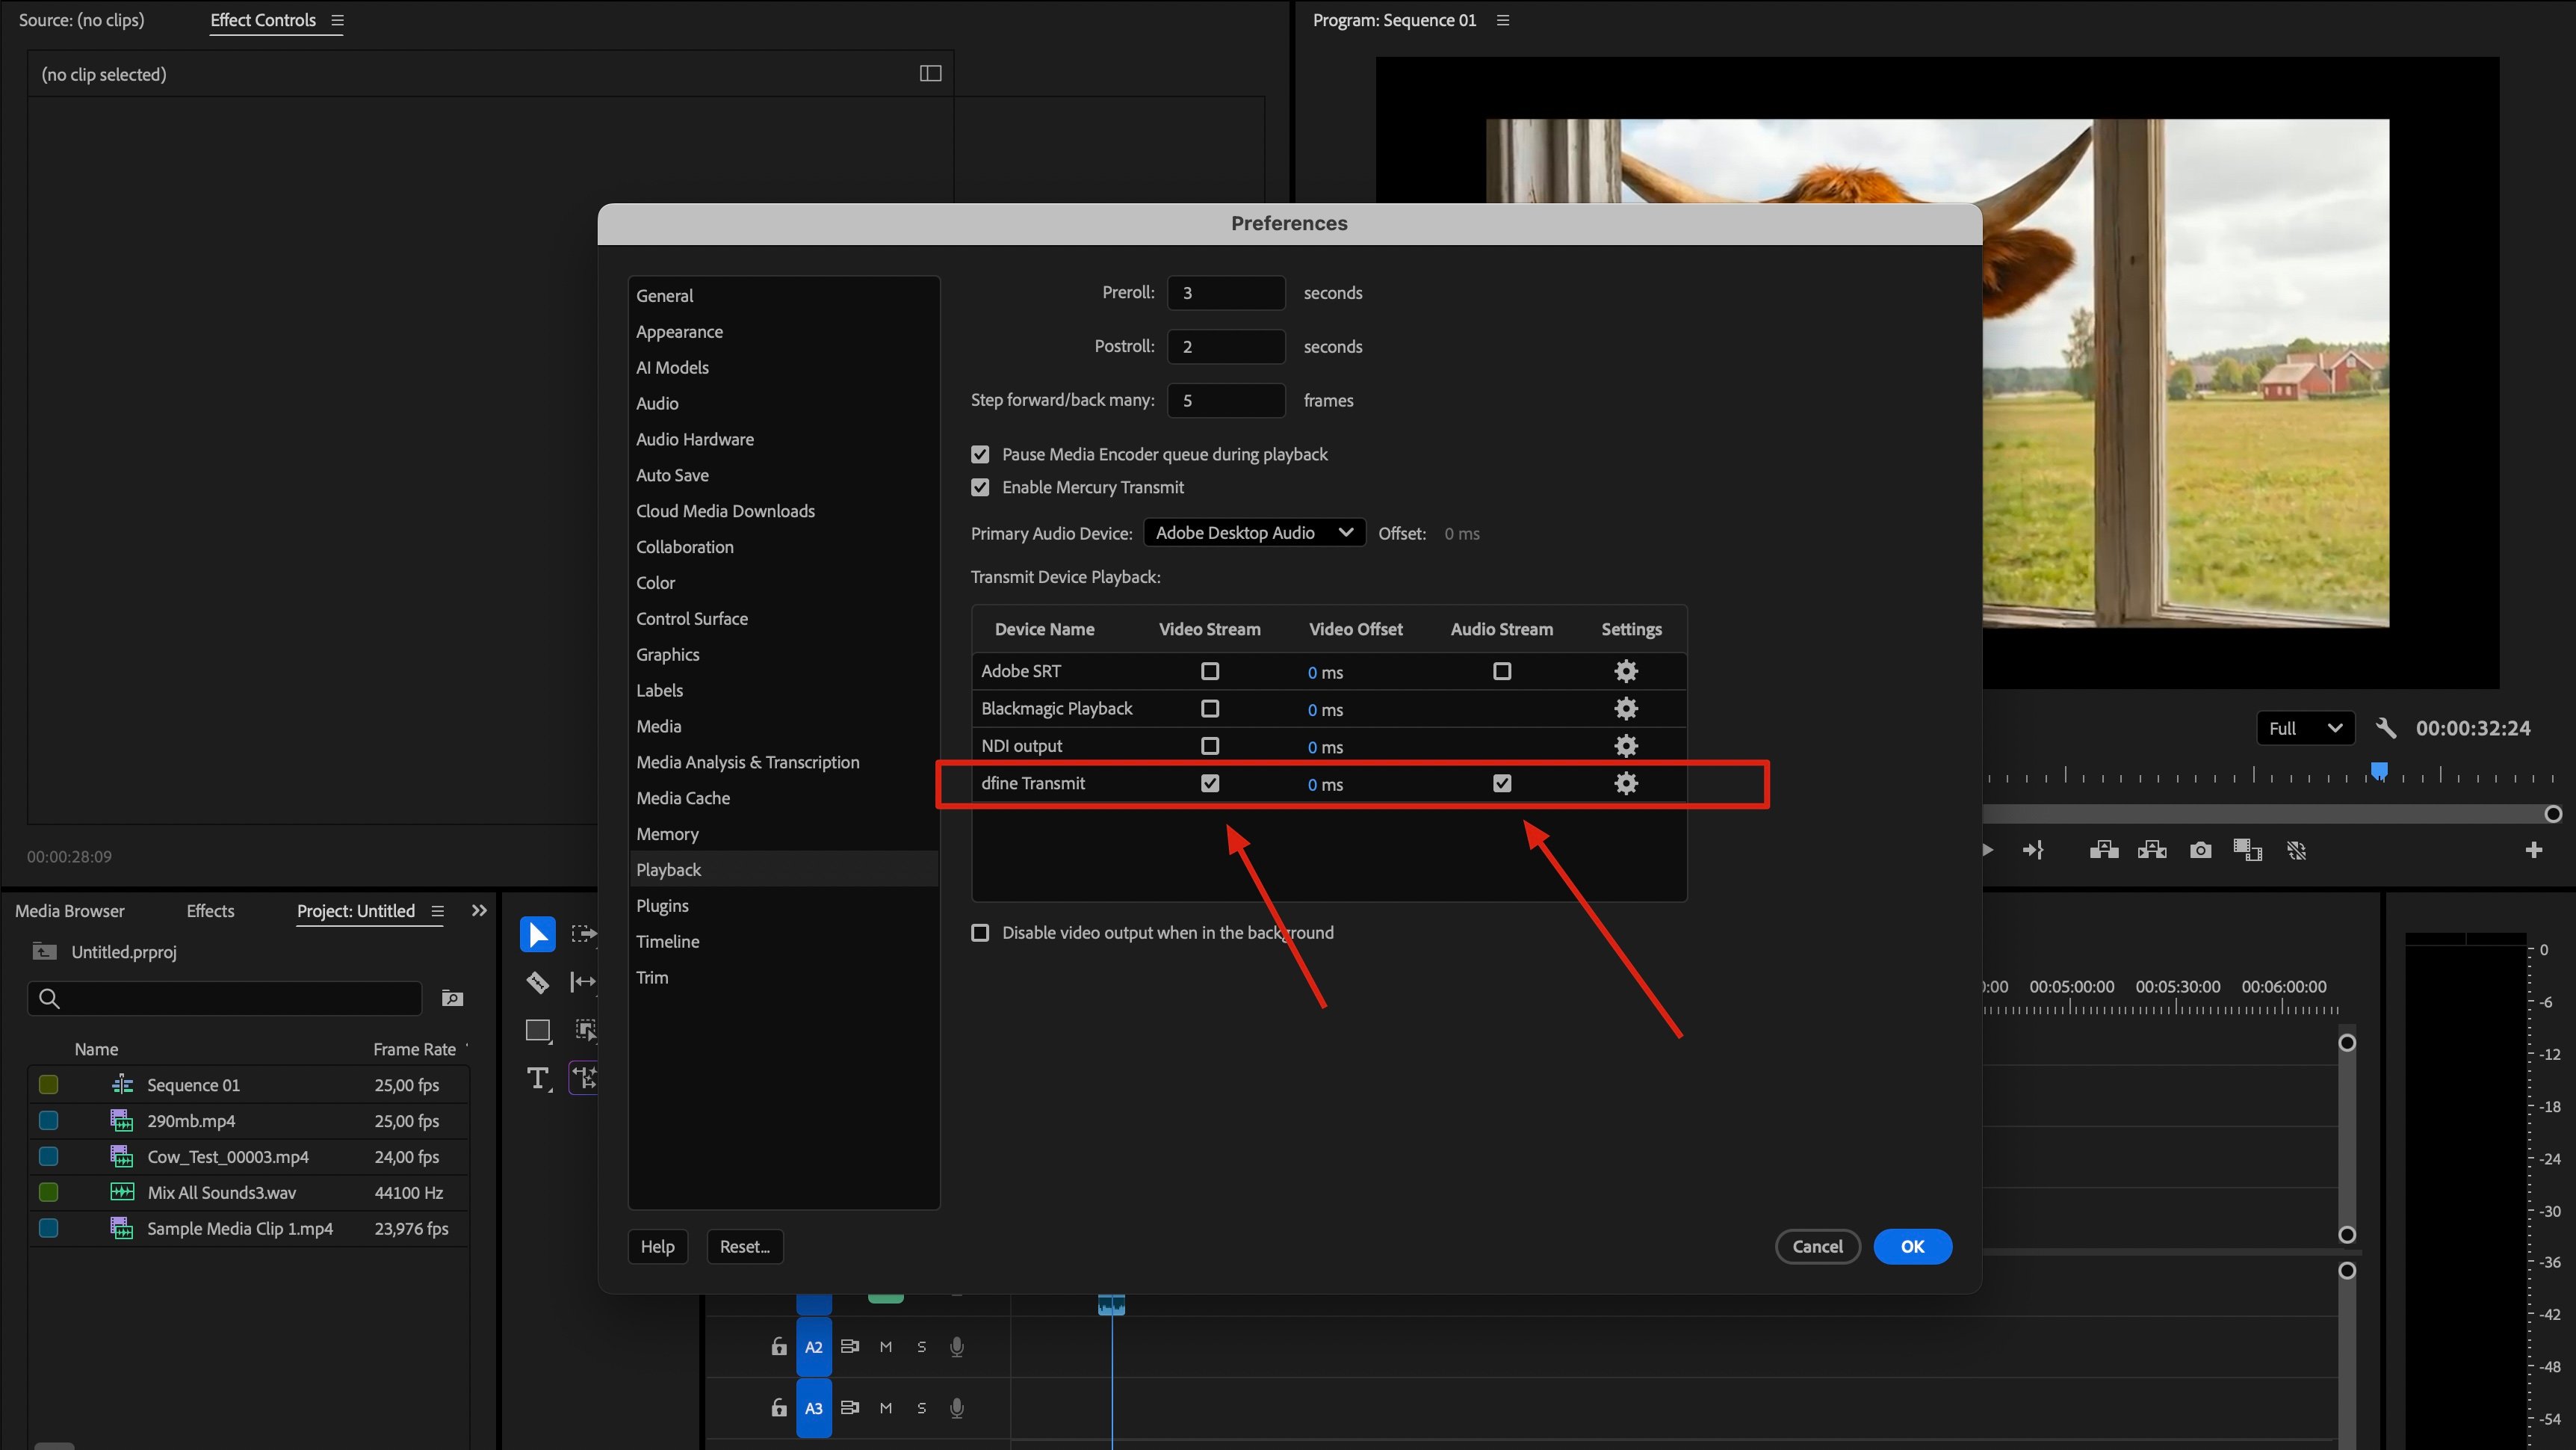Enable Video Stream for Blackmagic Playback
The image size is (2576, 1450).
pos(1210,709)
